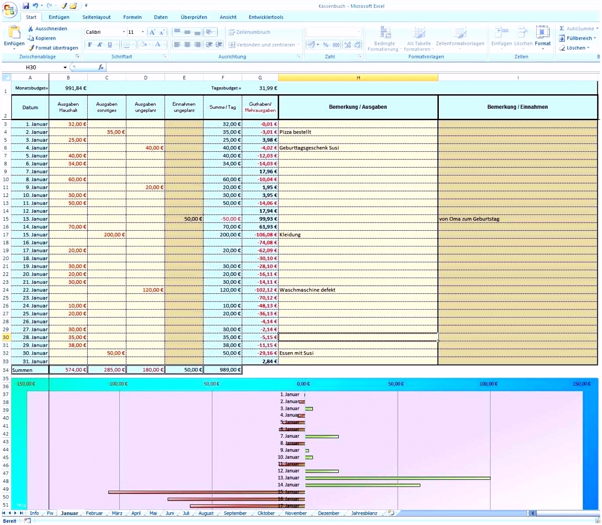The height and width of the screenshot is (525, 602).
Task: Expand the Name Box dropdown arrow
Action: coord(65,67)
